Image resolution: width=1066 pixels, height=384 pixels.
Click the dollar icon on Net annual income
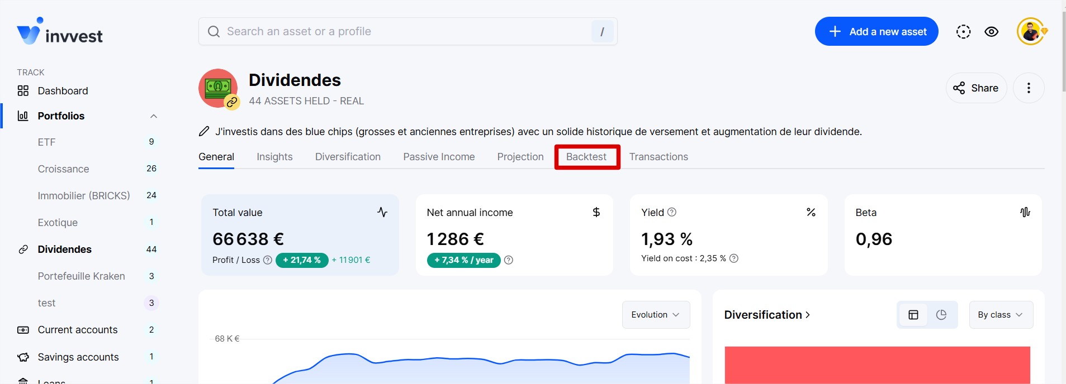pos(596,212)
